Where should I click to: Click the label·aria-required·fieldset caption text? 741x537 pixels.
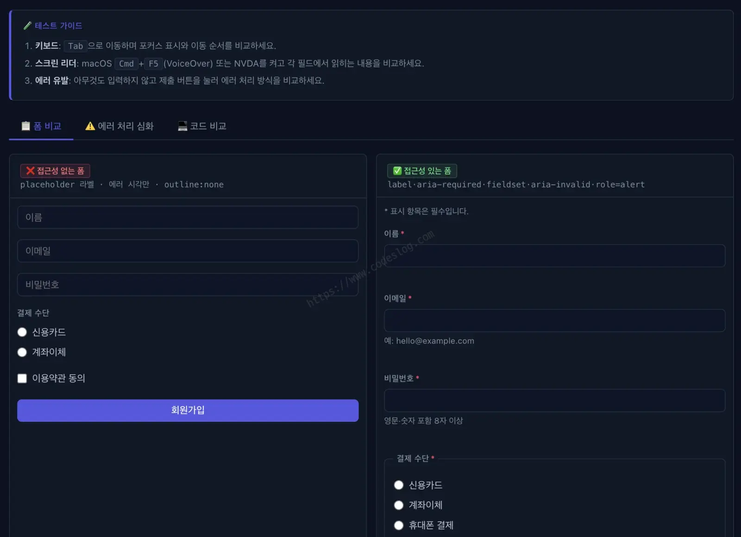516,185
